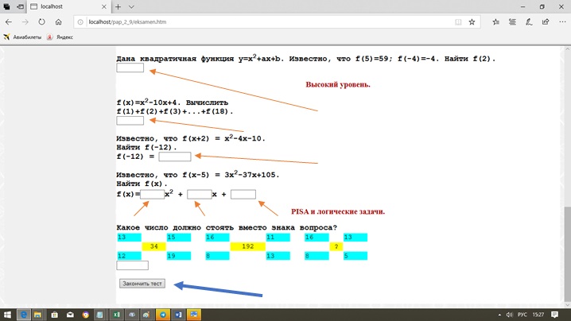Open the browser Settings and more menu

point(560,21)
